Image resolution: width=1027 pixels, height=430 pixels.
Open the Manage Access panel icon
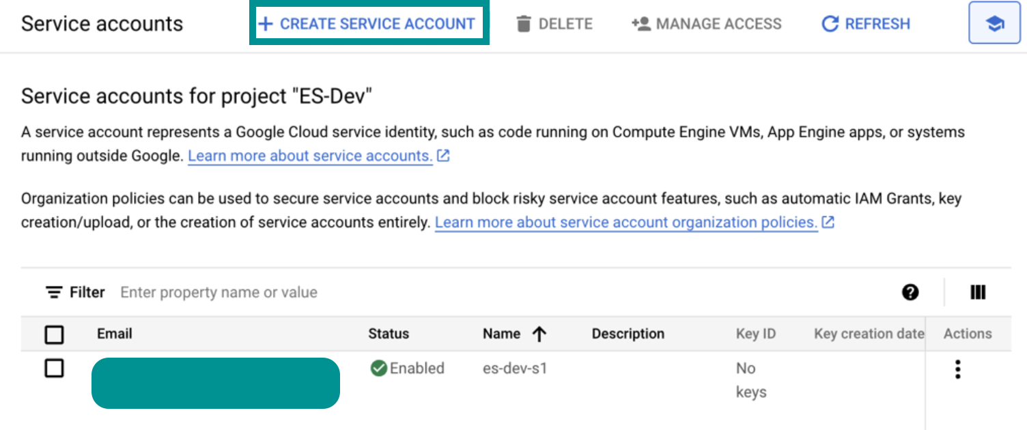640,23
